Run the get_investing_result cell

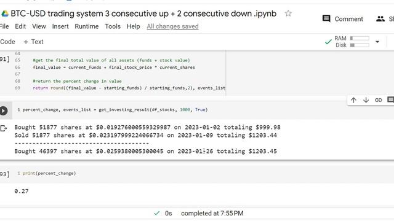[x=4, y=110]
